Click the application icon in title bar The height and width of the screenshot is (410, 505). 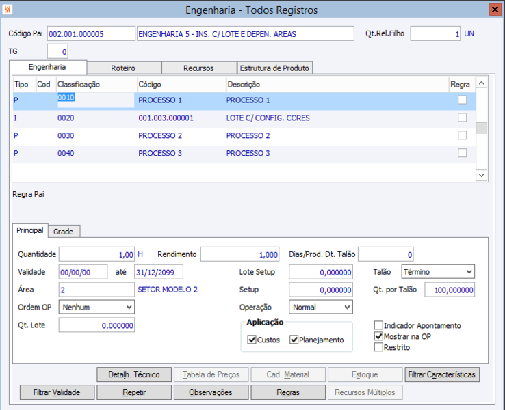point(8,10)
